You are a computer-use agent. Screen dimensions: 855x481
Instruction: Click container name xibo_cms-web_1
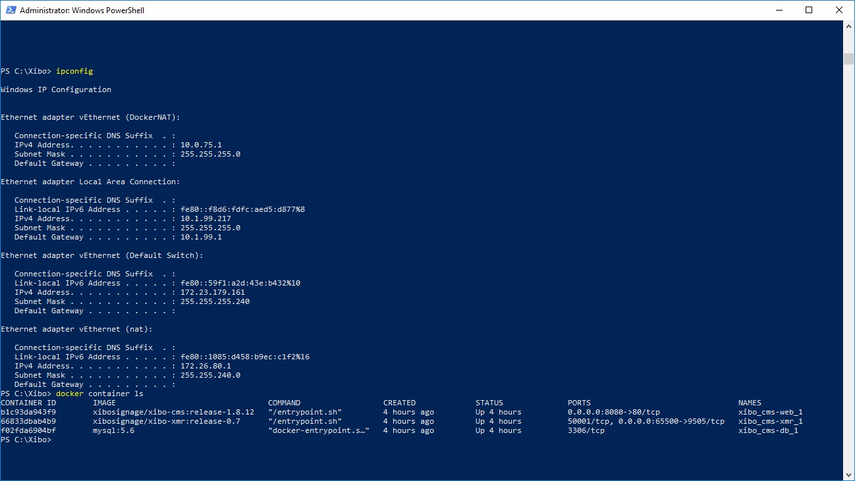click(771, 412)
